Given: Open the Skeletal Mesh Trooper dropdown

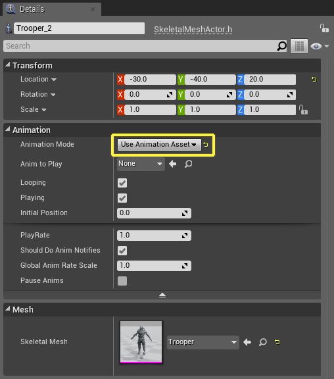Looking at the screenshot, I should pyautogui.click(x=203, y=342).
